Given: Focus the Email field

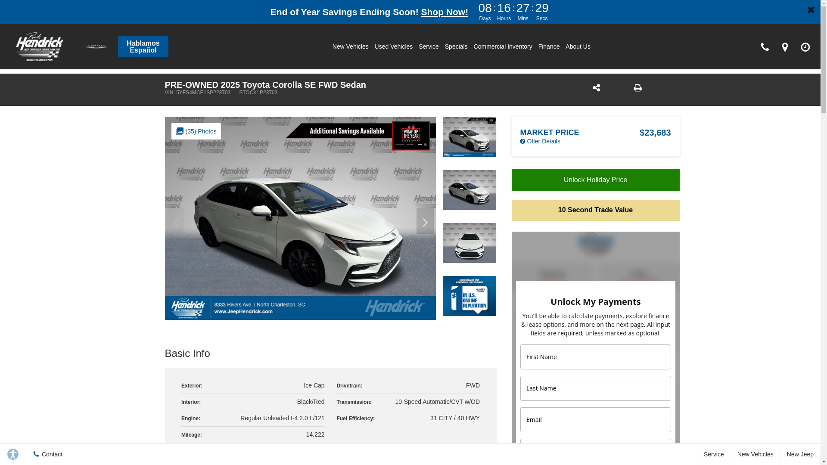Looking at the screenshot, I should 596,420.
